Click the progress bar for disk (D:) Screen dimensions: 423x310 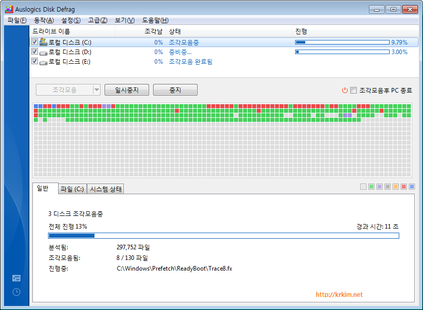click(x=342, y=52)
